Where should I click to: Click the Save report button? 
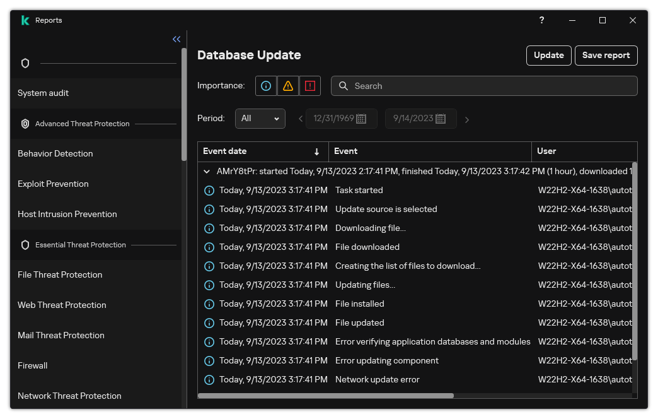click(606, 56)
